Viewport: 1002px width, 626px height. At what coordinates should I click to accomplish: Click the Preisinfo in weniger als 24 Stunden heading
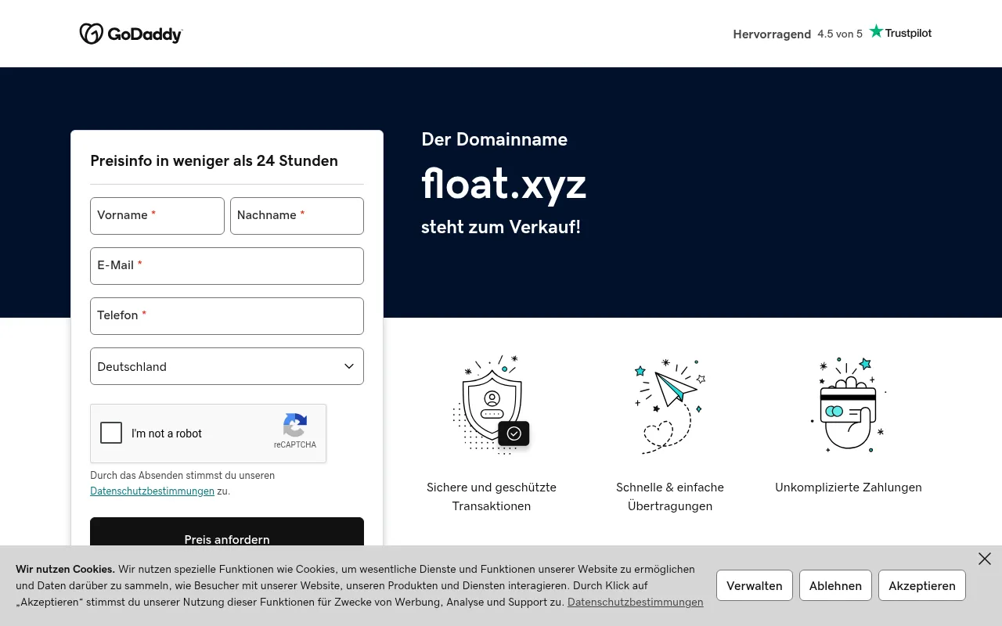pos(214,161)
